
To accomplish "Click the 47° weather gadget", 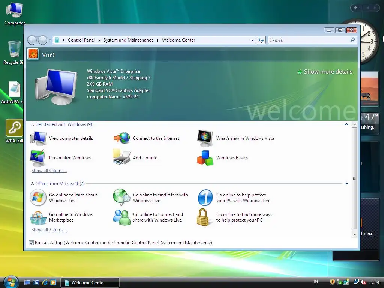I will (x=370, y=123).
